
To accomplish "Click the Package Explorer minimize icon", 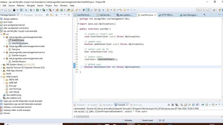I will (65, 15).
